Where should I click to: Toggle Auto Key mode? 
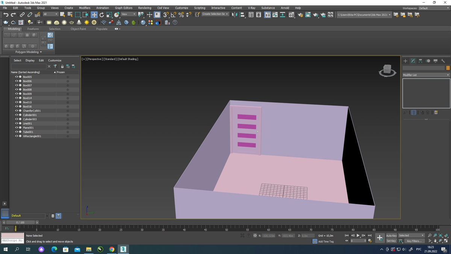(x=391, y=236)
